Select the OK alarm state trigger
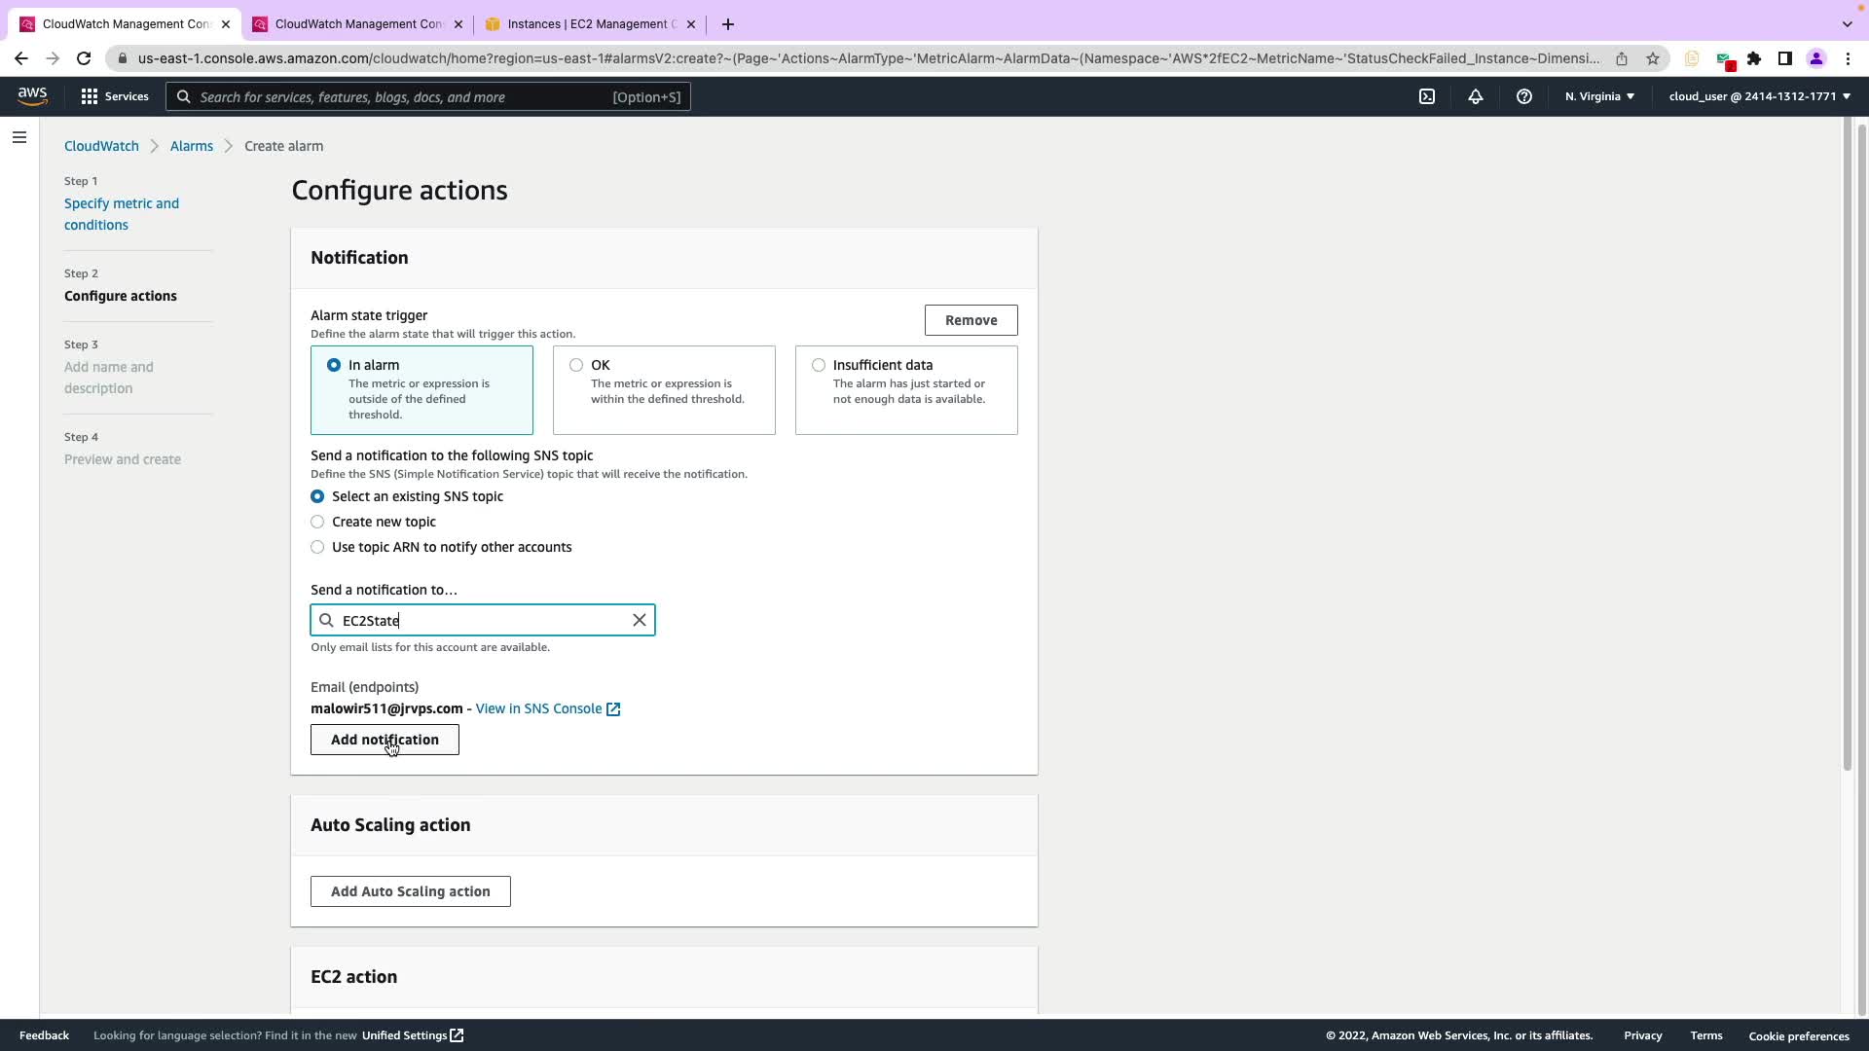This screenshot has width=1869, height=1051. (x=576, y=365)
